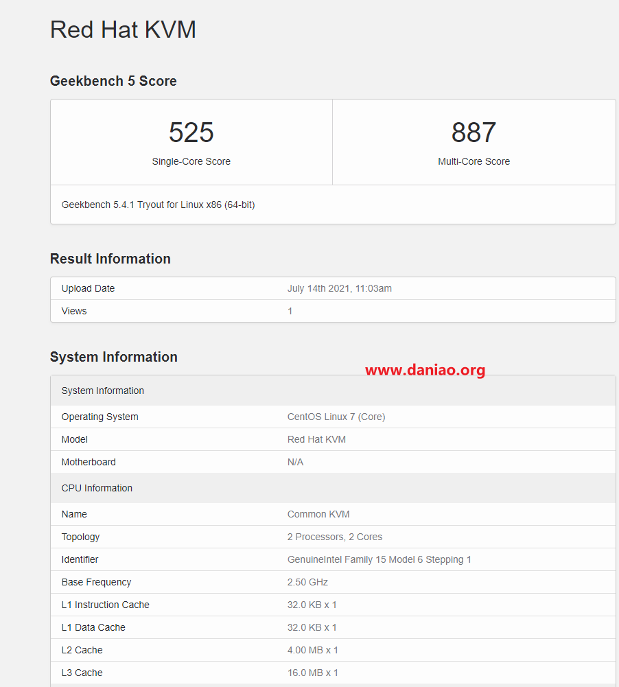Select the "Base Frequency" row label
This screenshot has width=619, height=687.
[96, 582]
